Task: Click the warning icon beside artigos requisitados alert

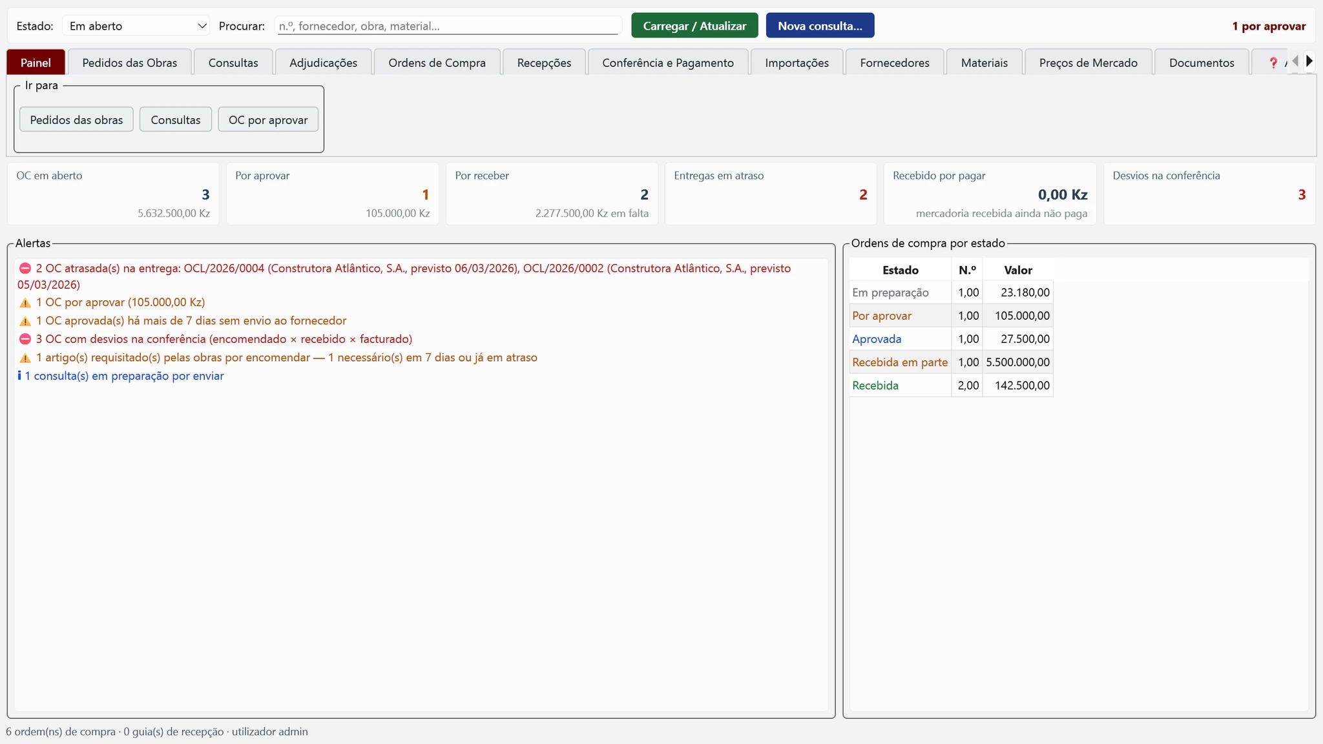Action: click(x=25, y=358)
